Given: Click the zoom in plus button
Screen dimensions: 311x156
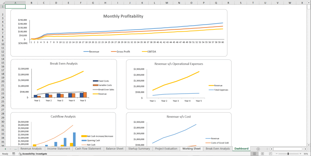Looking at the screenshot, I should 300,154.
